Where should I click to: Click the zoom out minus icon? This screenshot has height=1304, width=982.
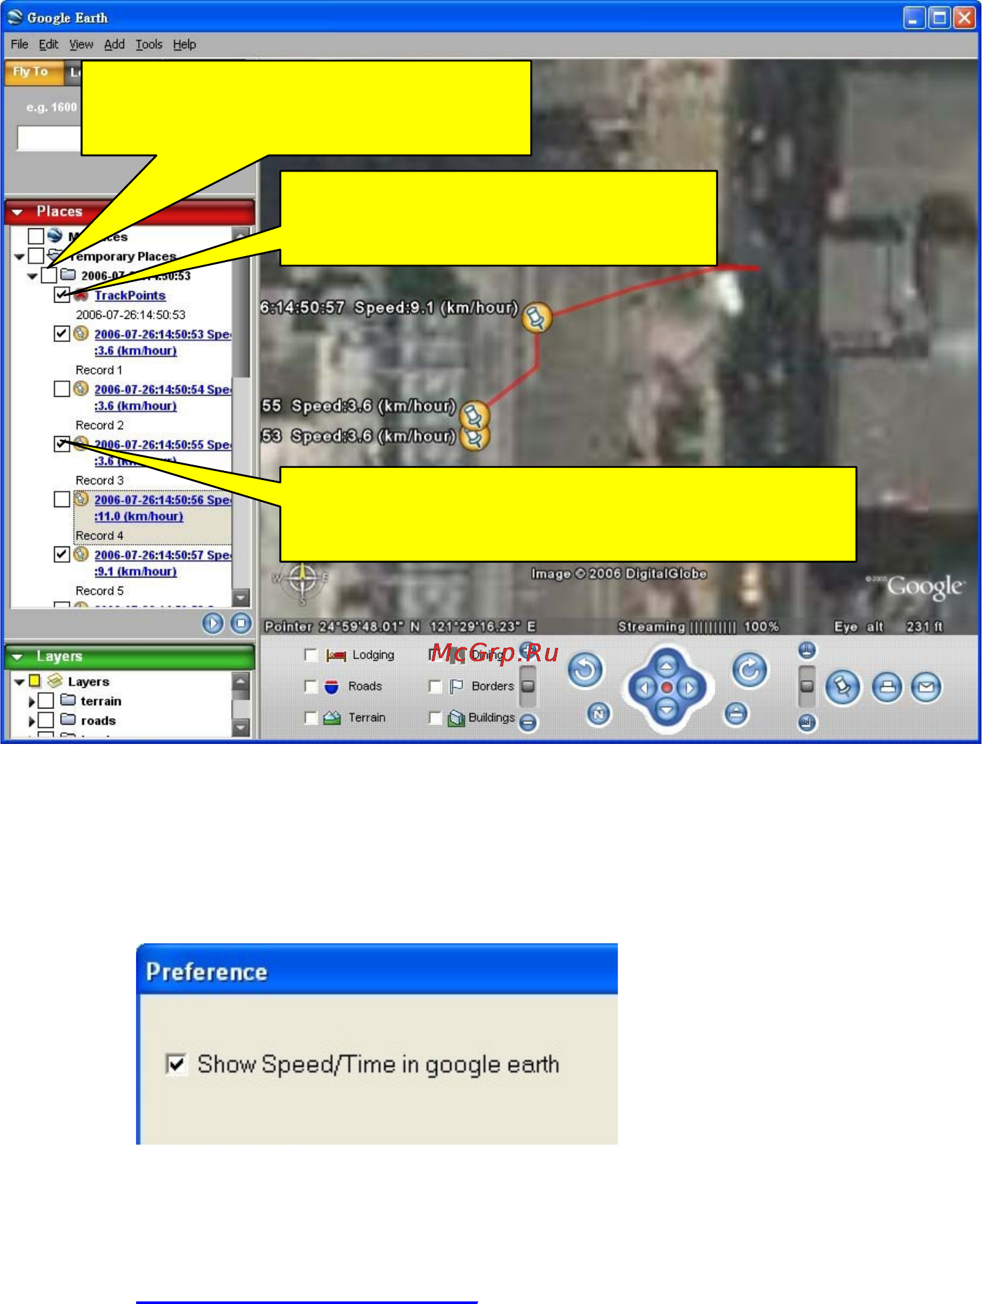(x=528, y=723)
